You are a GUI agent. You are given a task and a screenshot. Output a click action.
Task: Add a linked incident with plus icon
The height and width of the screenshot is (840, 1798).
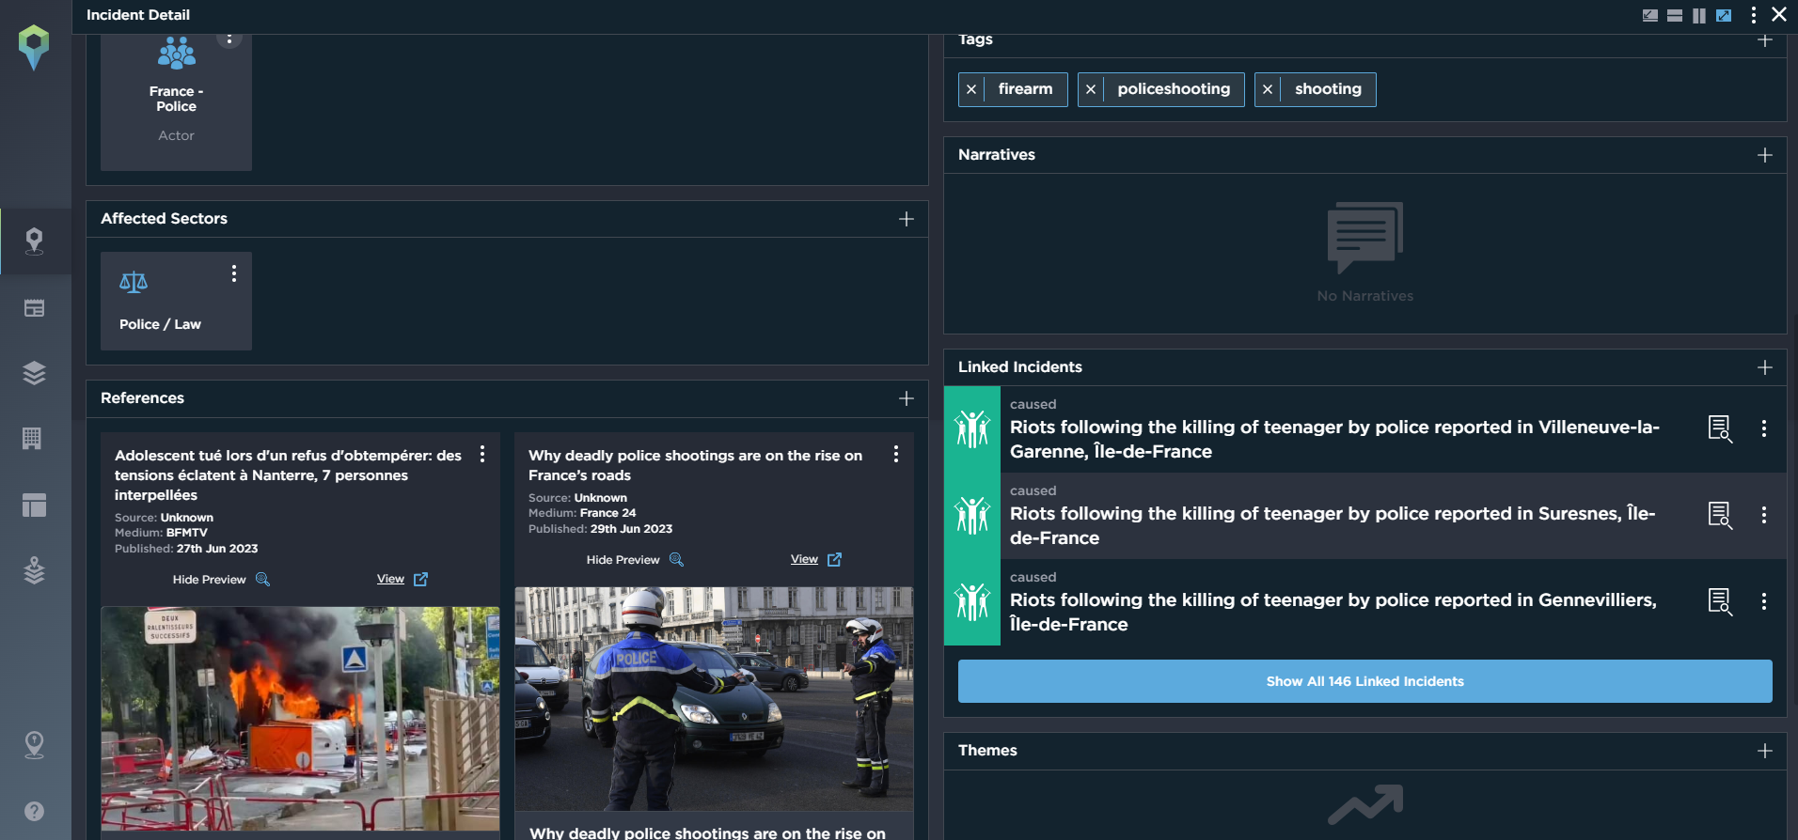(x=1765, y=367)
